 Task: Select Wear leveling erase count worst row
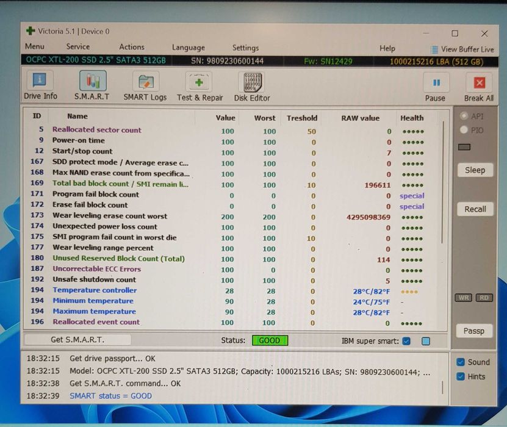[231, 217]
